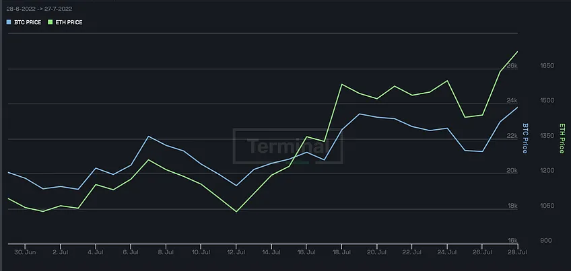The width and height of the screenshot is (571, 271).
Task: Click the 8. Jul x-axis label
Action: click(x=166, y=251)
